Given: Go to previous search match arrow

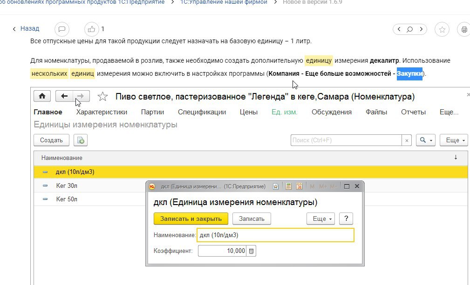Looking at the screenshot, I should [399, 29].
